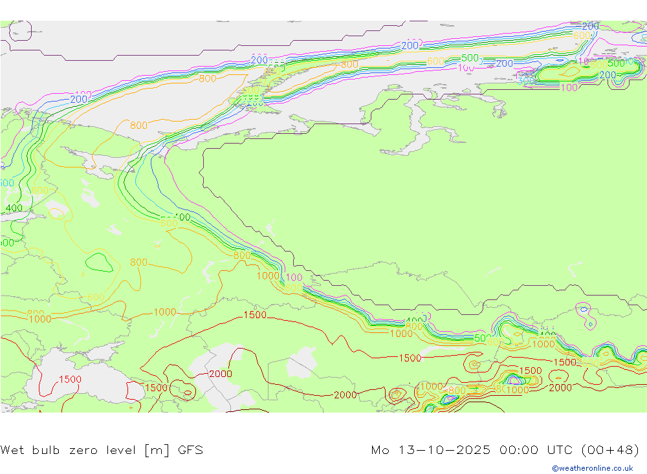
Task: Click the orange '1000' label at the left edge
Action: [x=40, y=319]
